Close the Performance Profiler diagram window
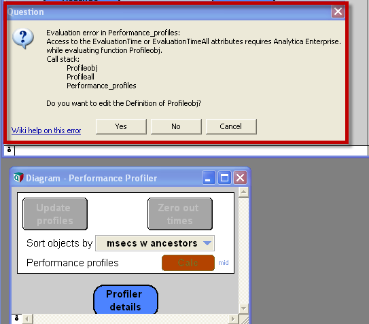 coord(240,178)
